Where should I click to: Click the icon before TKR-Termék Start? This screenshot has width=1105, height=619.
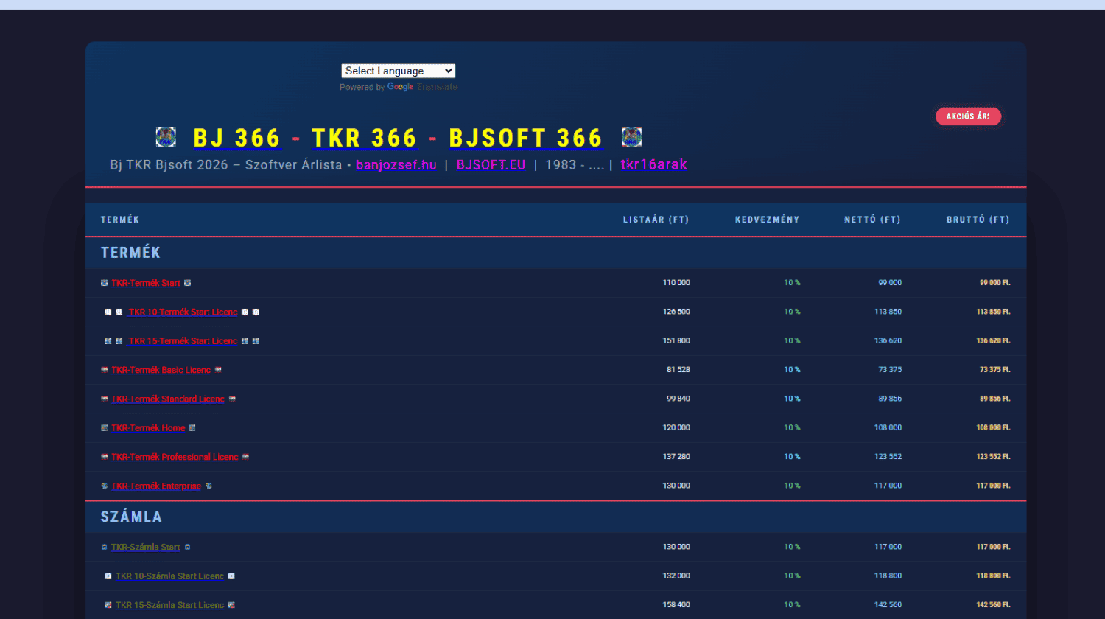pyautogui.click(x=104, y=283)
